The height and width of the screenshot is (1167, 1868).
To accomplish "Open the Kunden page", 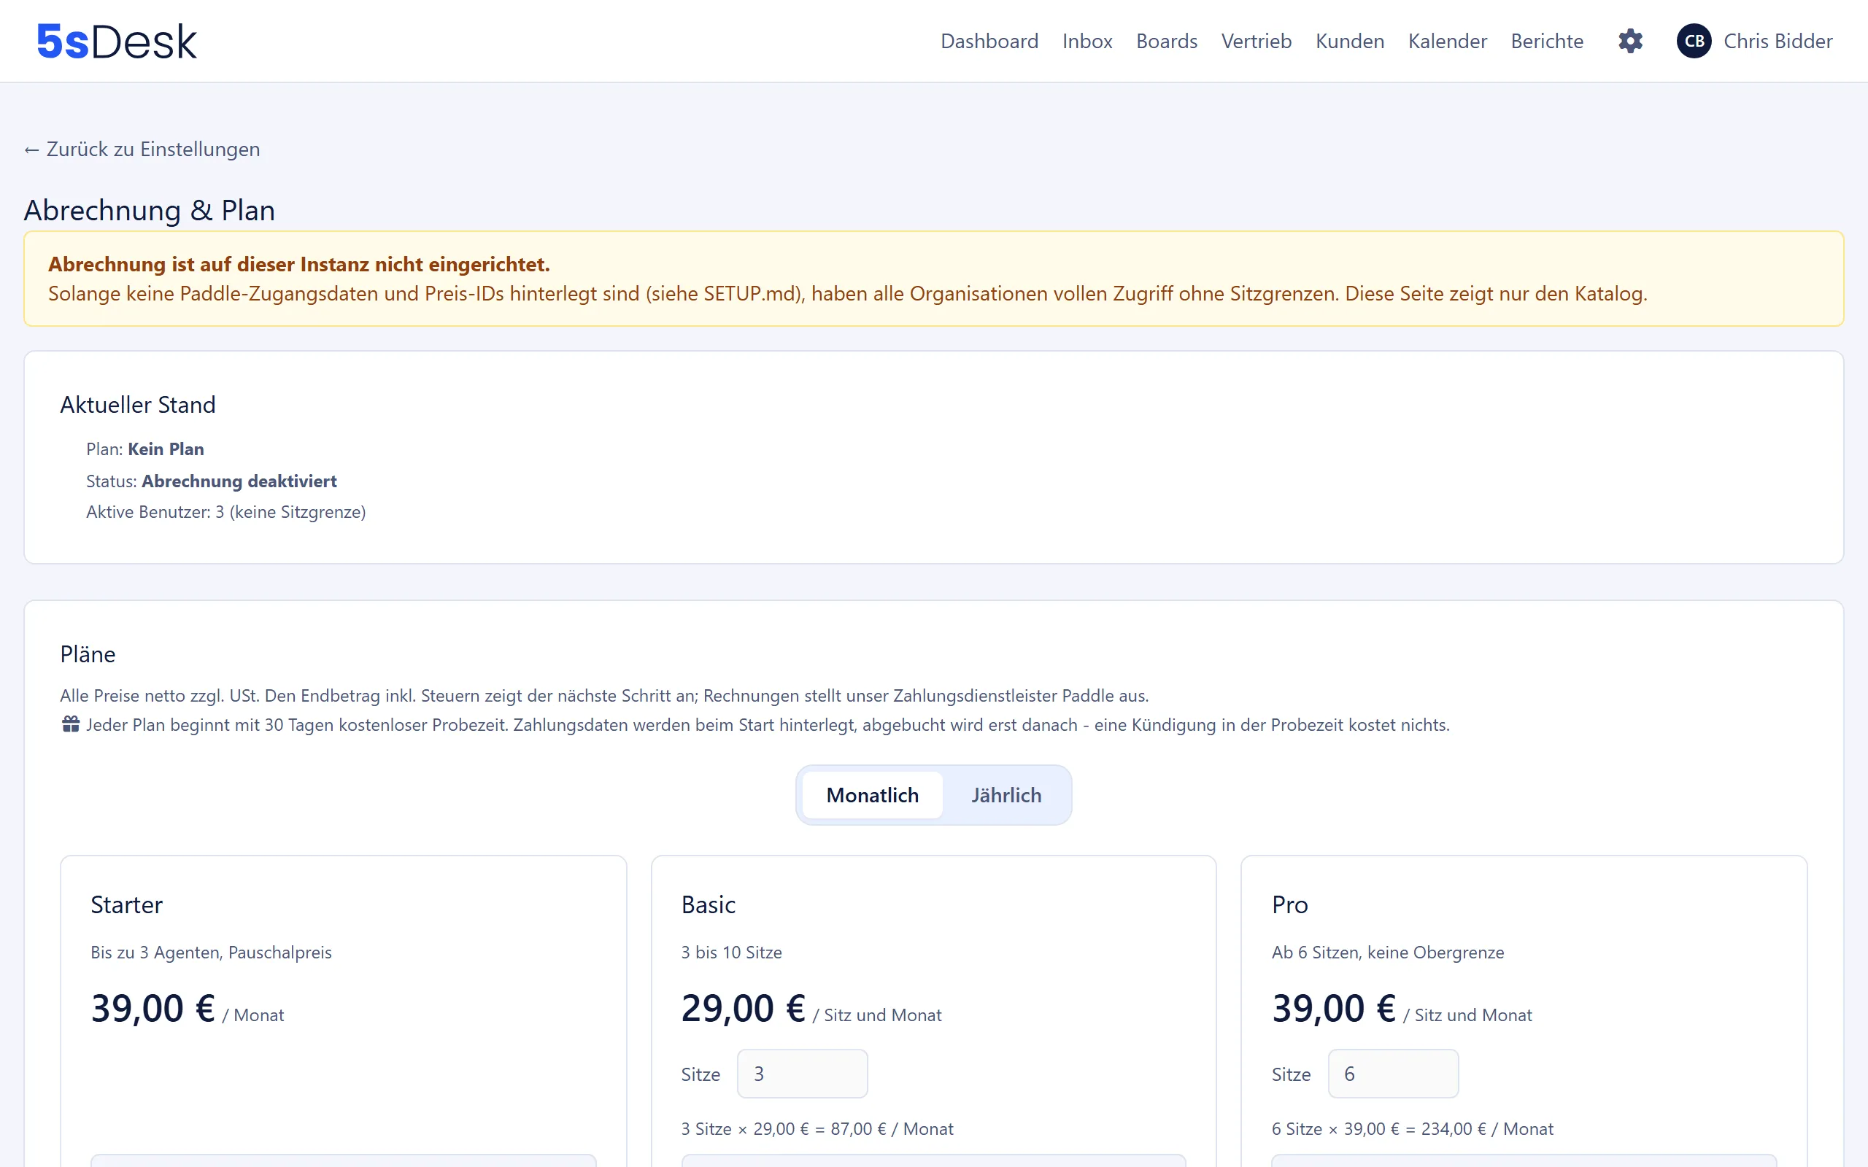I will tap(1349, 41).
